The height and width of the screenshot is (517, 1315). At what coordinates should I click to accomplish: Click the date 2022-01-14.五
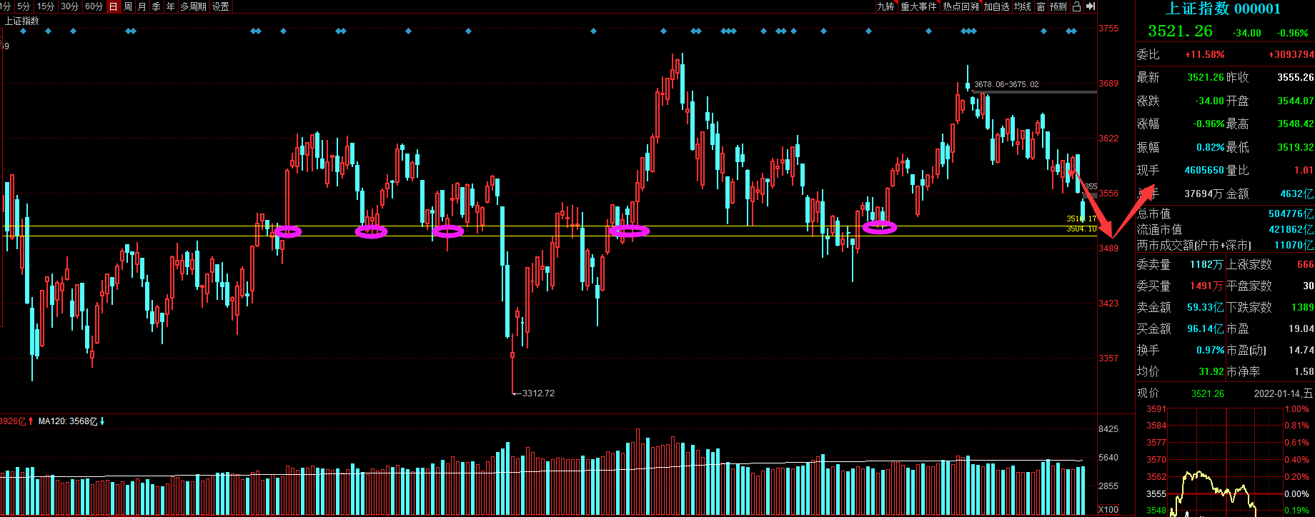tap(1284, 393)
